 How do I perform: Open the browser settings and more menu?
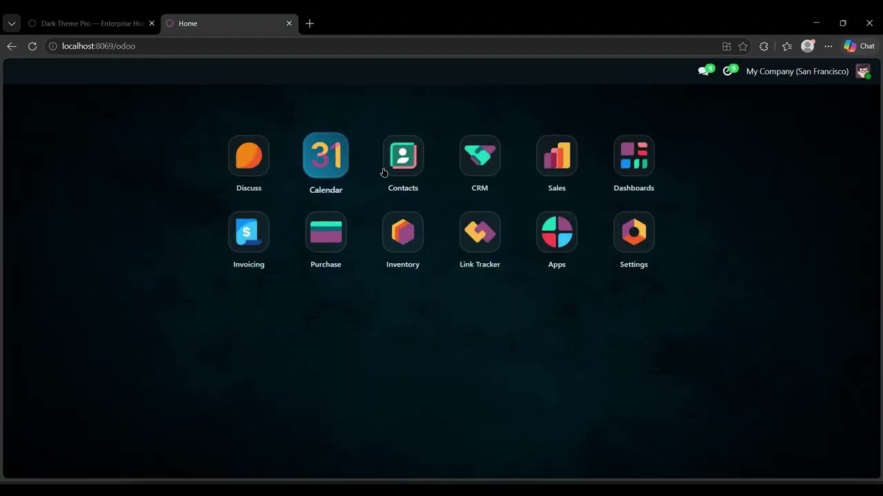829,46
